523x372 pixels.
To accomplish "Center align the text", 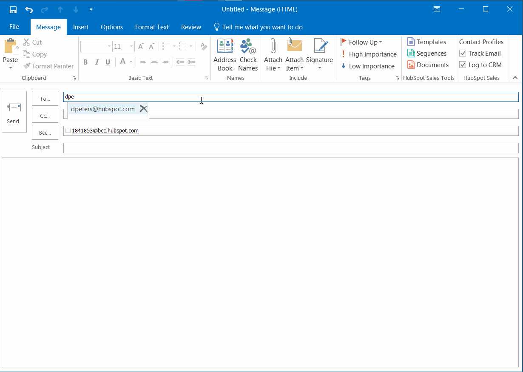I will click(154, 62).
